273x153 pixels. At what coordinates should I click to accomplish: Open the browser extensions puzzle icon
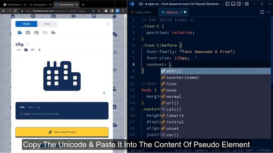[x=106, y=11]
